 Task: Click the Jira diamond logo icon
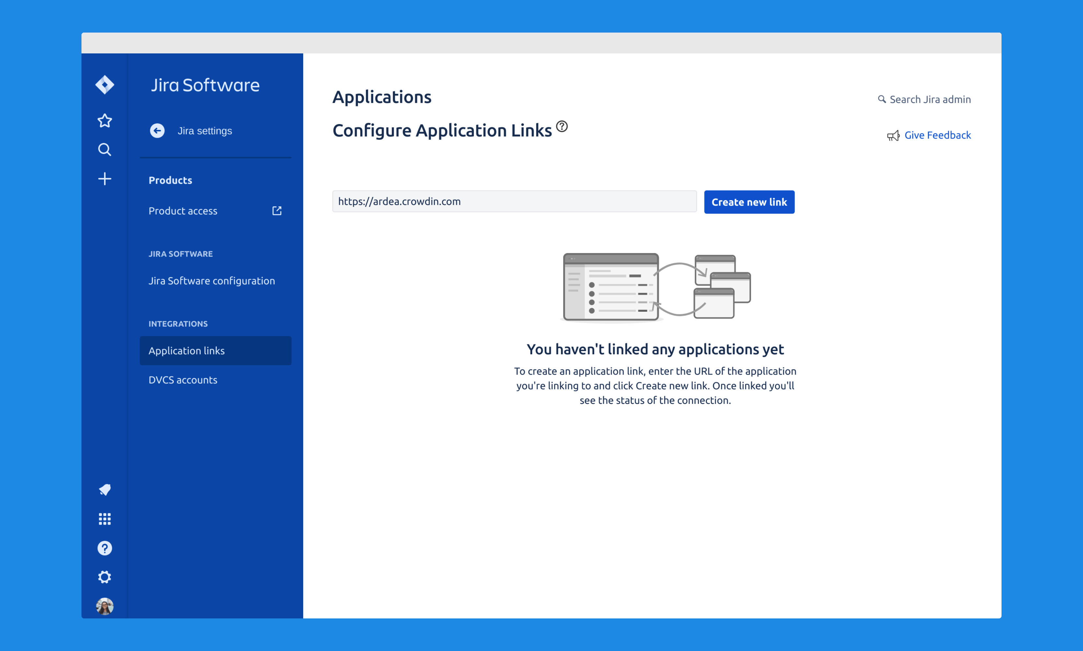point(105,85)
